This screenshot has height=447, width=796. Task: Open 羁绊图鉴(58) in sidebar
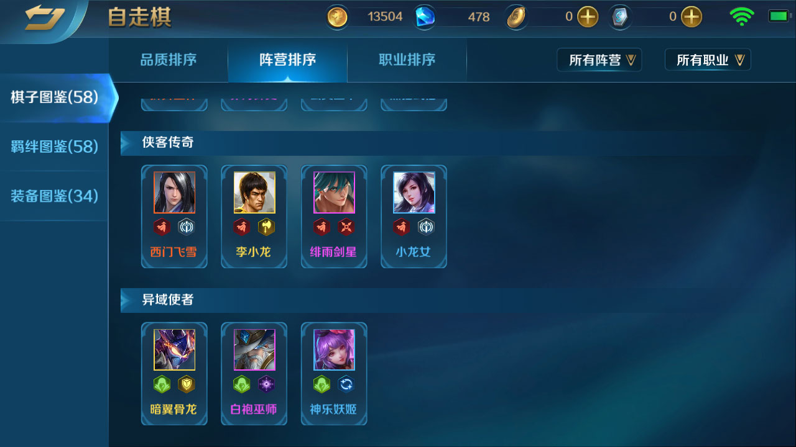[x=55, y=147]
